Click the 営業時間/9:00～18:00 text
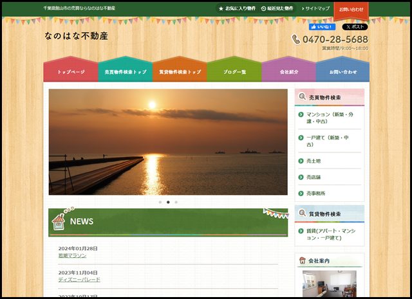Screen dimensions: 412x299 click(345, 48)
